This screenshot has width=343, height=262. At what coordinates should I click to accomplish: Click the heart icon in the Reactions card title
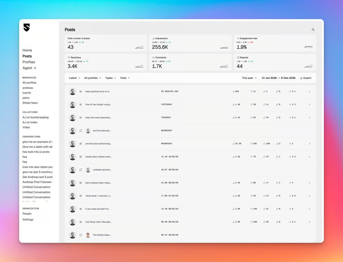(x=69, y=57)
